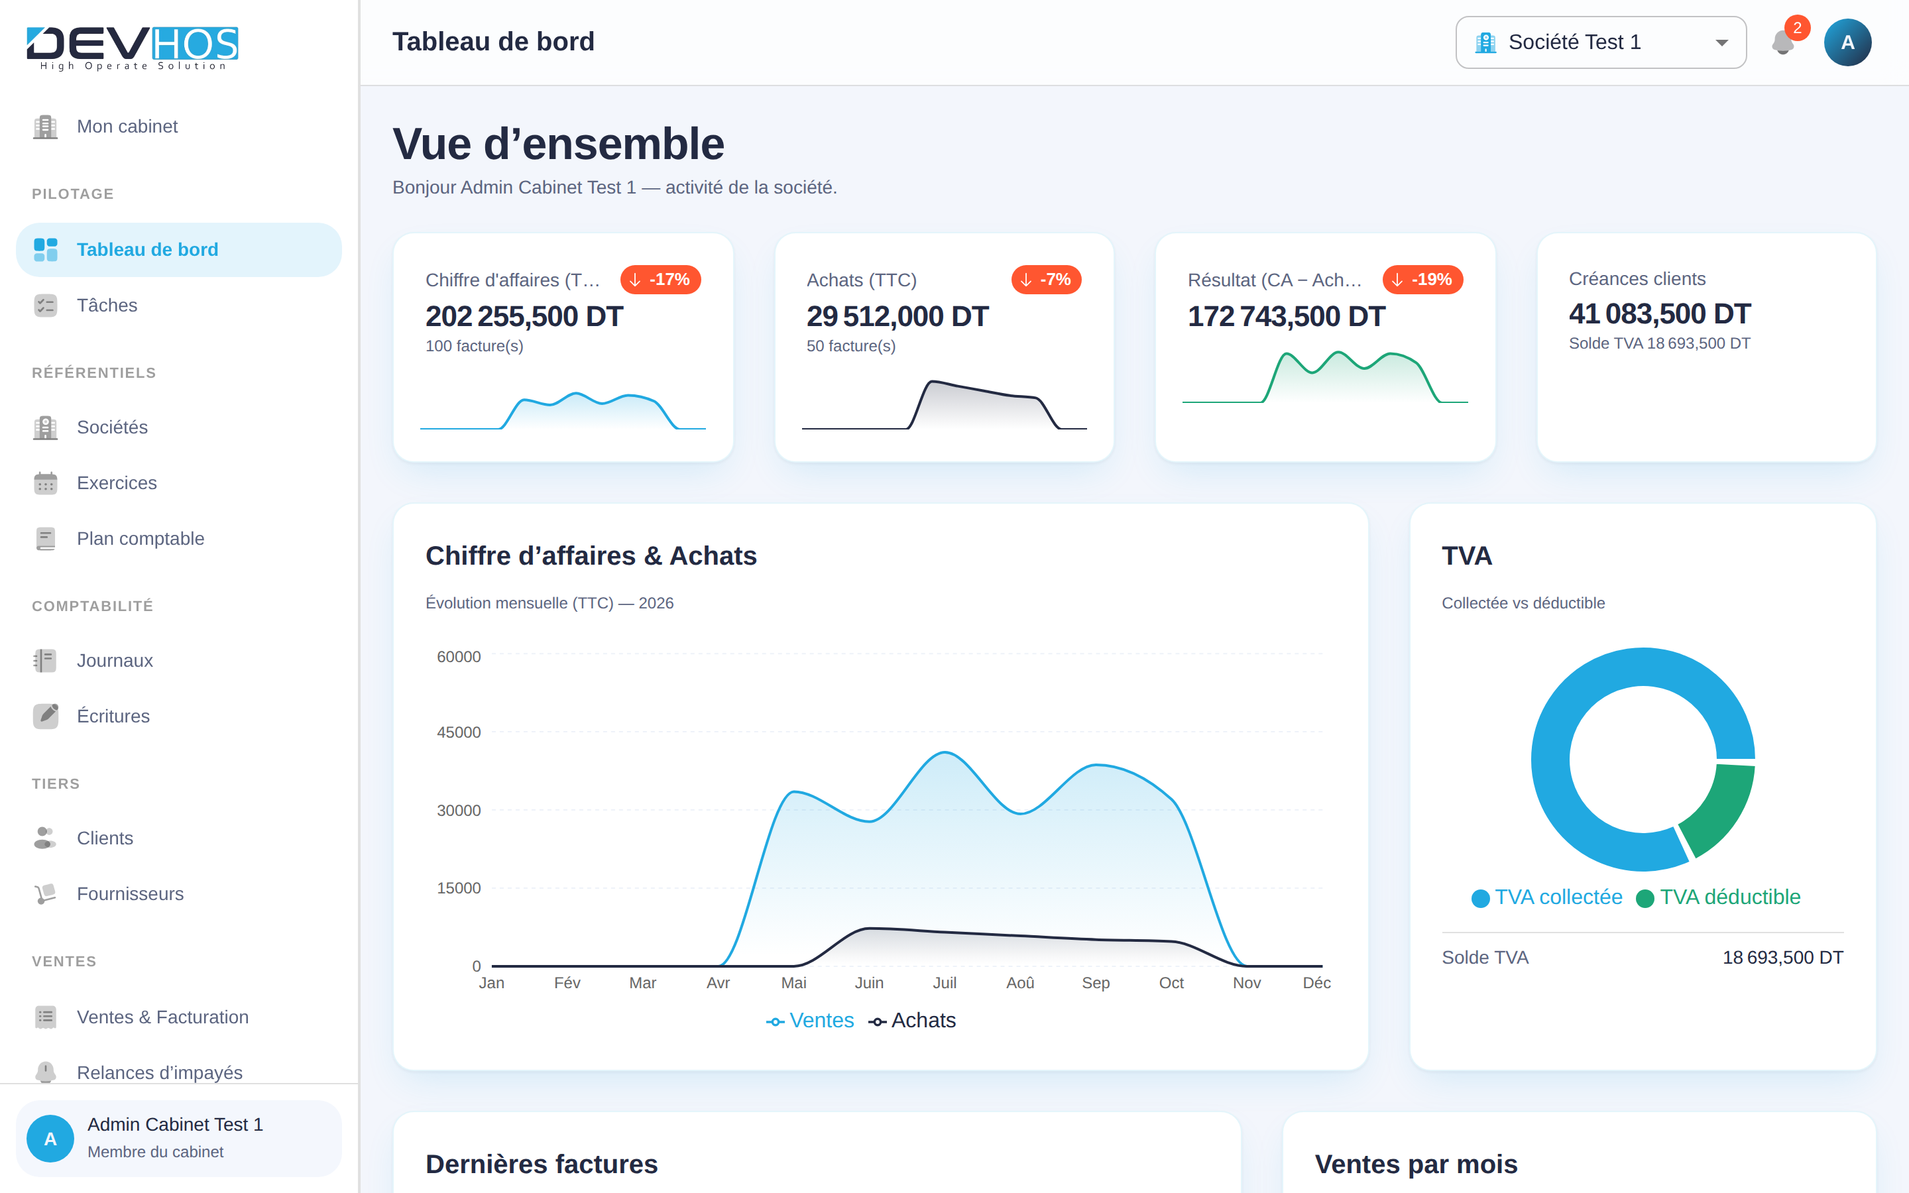Image resolution: width=1909 pixels, height=1193 pixels.
Task: Open the Créances clients KPI card
Action: [1706, 347]
